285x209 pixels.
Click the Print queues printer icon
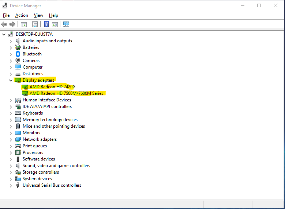coord(18,146)
